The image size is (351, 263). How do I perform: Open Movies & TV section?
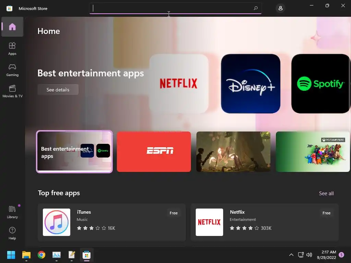click(12, 91)
